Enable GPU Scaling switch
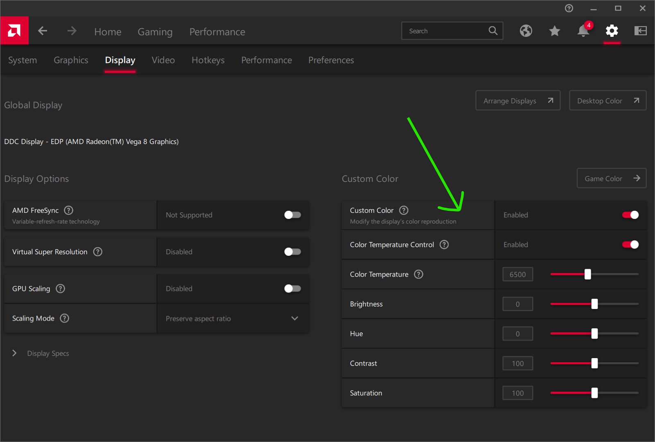The height and width of the screenshot is (442, 655). (x=293, y=289)
